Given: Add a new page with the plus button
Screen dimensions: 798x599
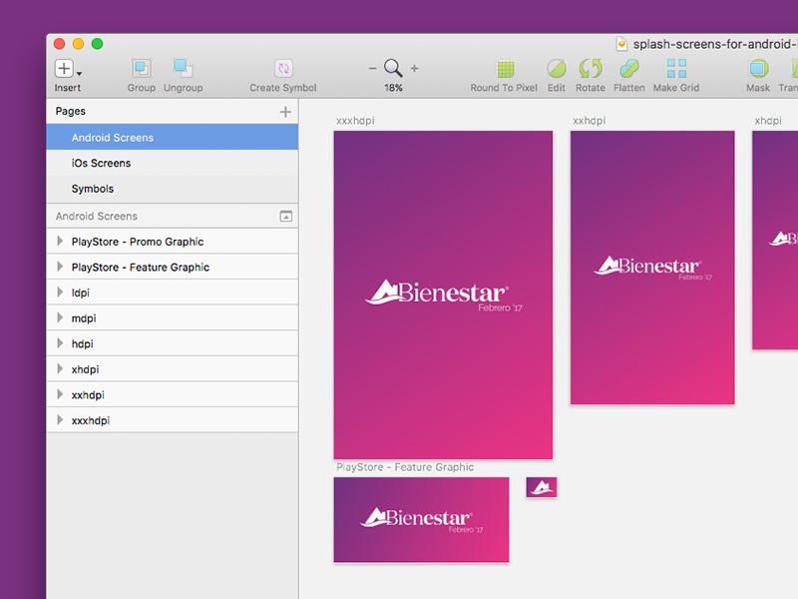Looking at the screenshot, I should 287,111.
